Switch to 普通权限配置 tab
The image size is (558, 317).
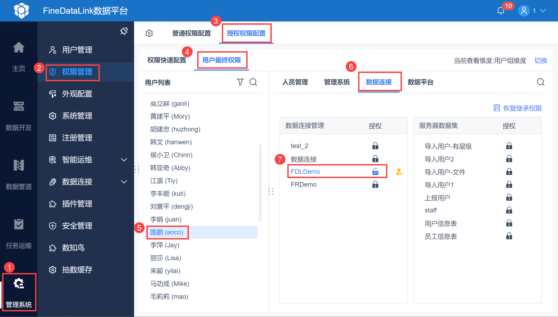(191, 33)
